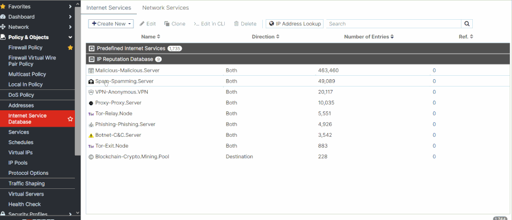Viewport: 512px width, 220px height.
Task: Click the Edit button
Action: click(x=148, y=24)
